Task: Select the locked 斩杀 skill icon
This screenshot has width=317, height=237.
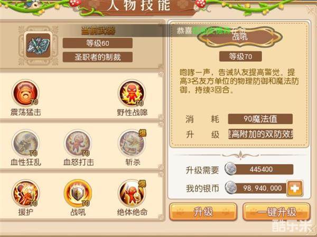Action: (132, 143)
